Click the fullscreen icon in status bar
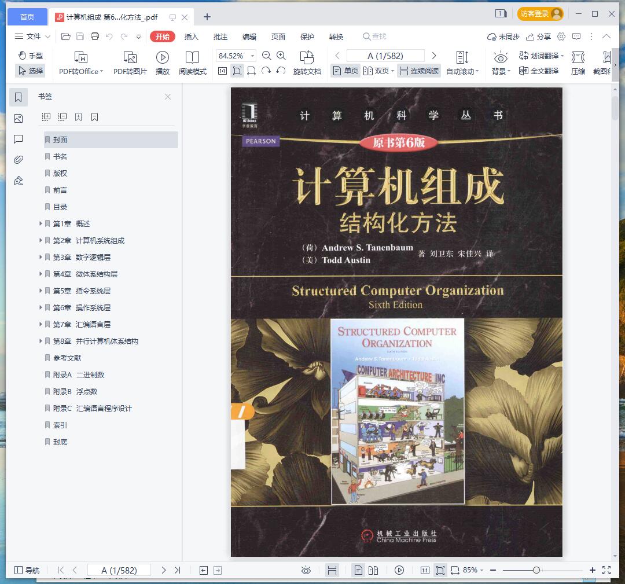Image resolution: width=625 pixels, height=584 pixels. [x=606, y=570]
